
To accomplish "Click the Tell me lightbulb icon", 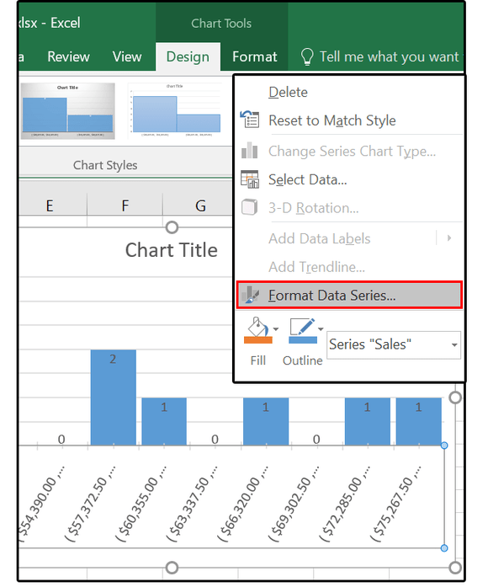I will click(x=306, y=57).
